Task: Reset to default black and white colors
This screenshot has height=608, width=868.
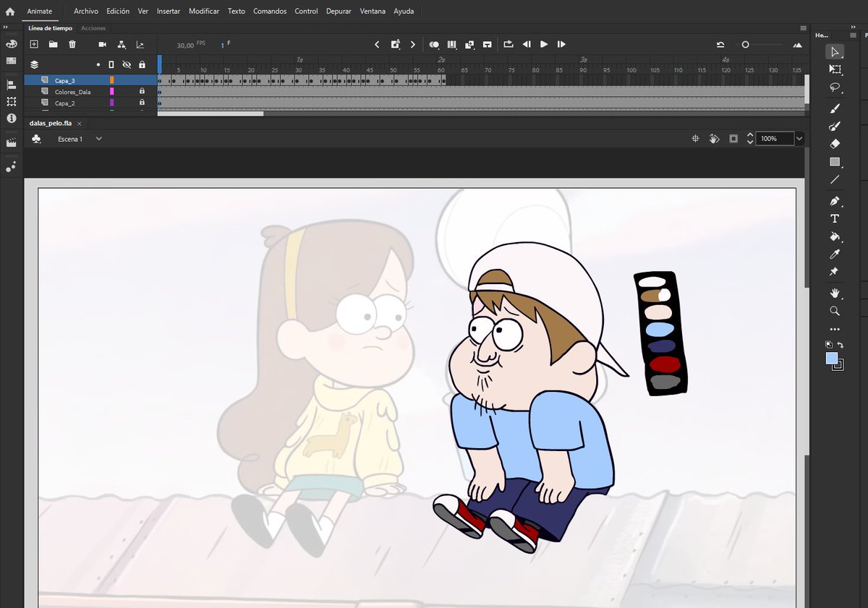Action: click(829, 345)
